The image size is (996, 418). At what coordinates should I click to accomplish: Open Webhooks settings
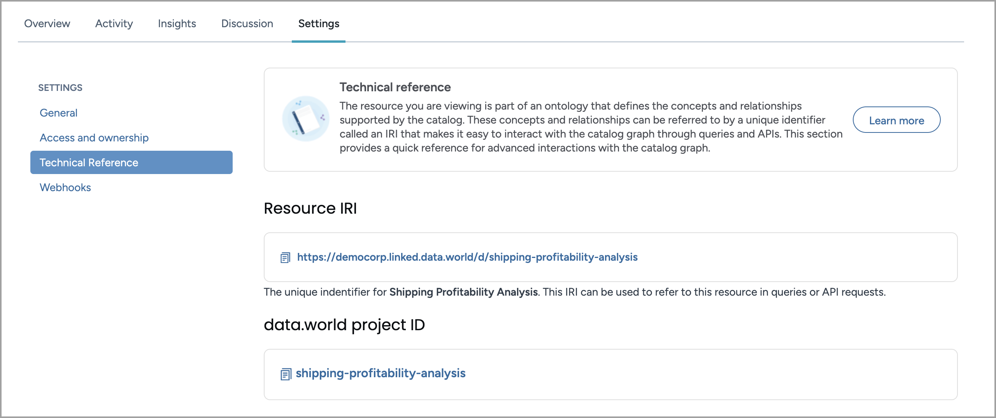coord(65,187)
